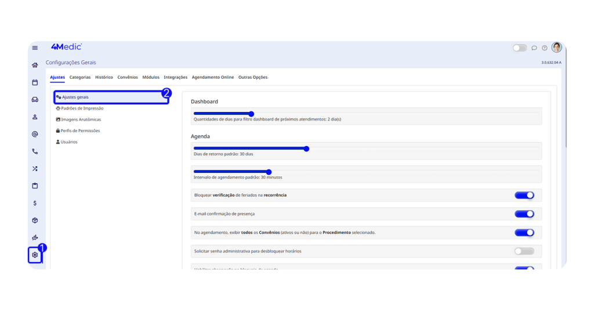Switch to the Categorias tab
Viewport: 594px width, 312px height.
click(x=80, y=77)
